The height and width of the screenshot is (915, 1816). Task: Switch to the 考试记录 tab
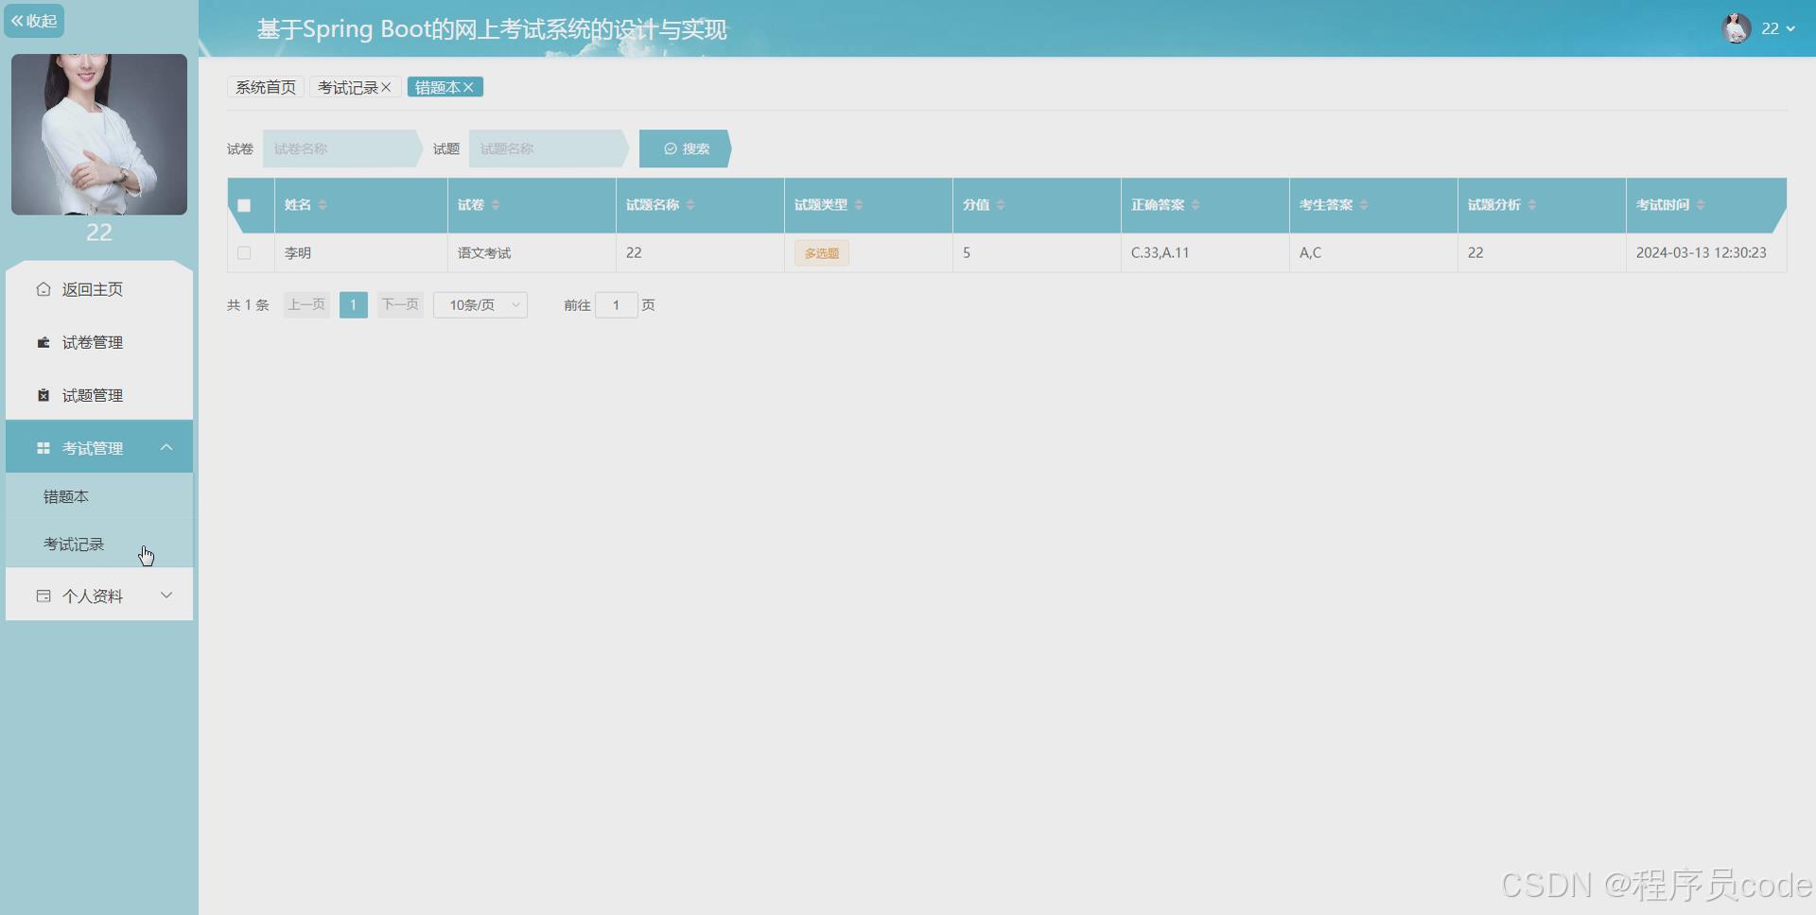click(x=348, y=87)
